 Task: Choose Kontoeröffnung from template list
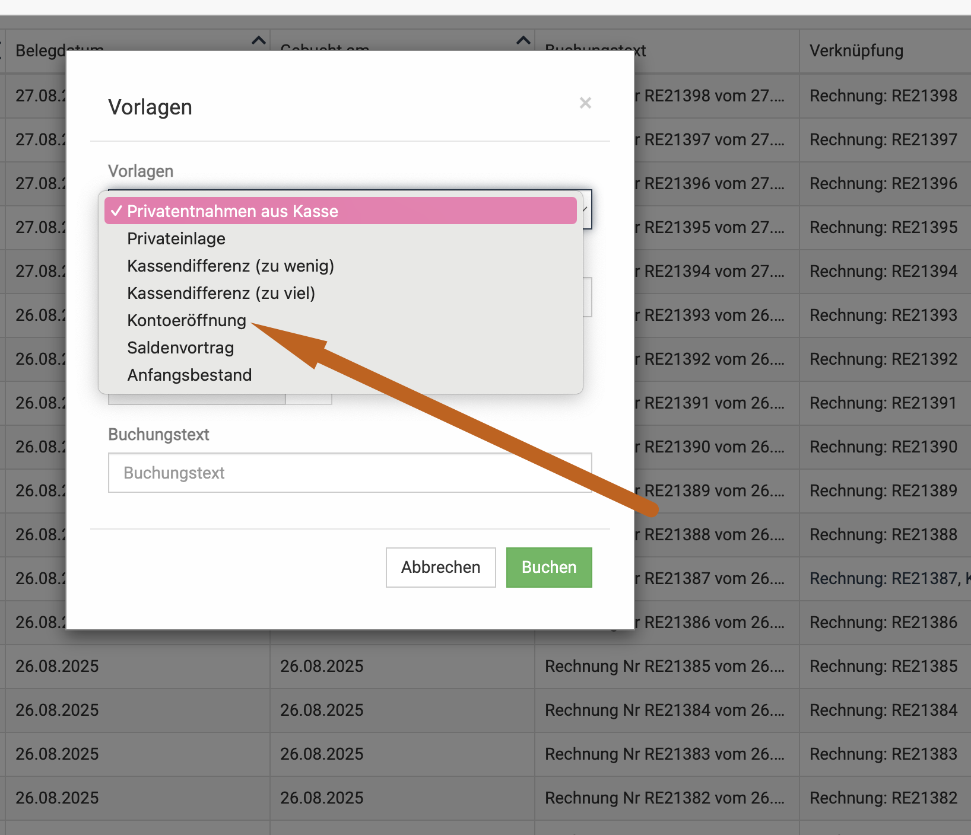pyautogui.click(x=186, y=320)
